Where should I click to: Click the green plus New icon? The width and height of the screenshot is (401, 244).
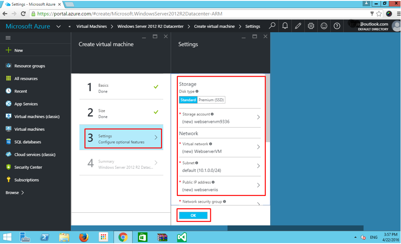click(x=8, y=50)
